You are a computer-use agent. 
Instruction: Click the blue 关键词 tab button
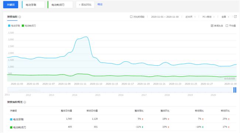click(11, 5)
